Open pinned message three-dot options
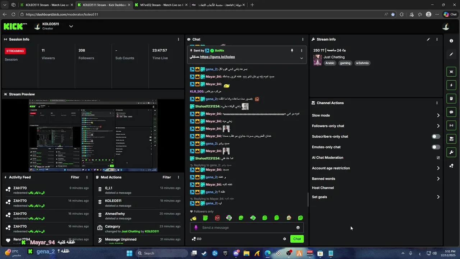Image resolution: width=460 pixels, height=259 pixels. (x=302, y=51)
